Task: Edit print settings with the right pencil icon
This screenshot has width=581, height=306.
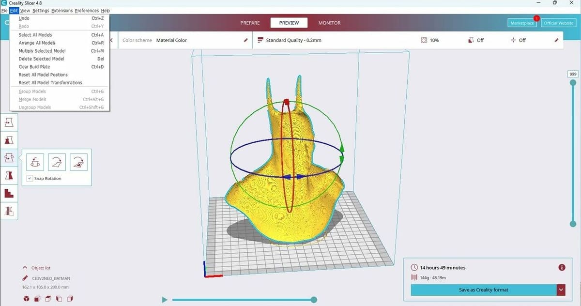Action: pyautogui.click(x=556, y=40)
